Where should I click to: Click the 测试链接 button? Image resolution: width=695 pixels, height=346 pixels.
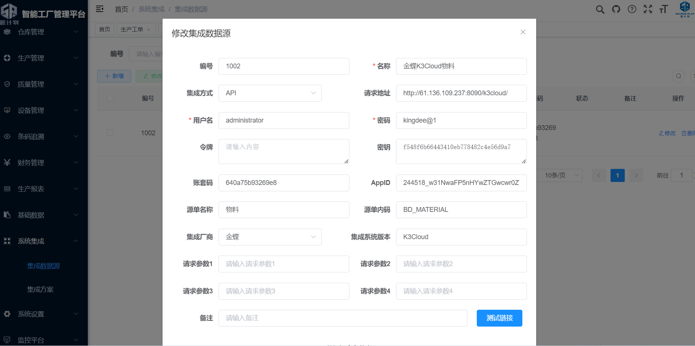(499, 318)
